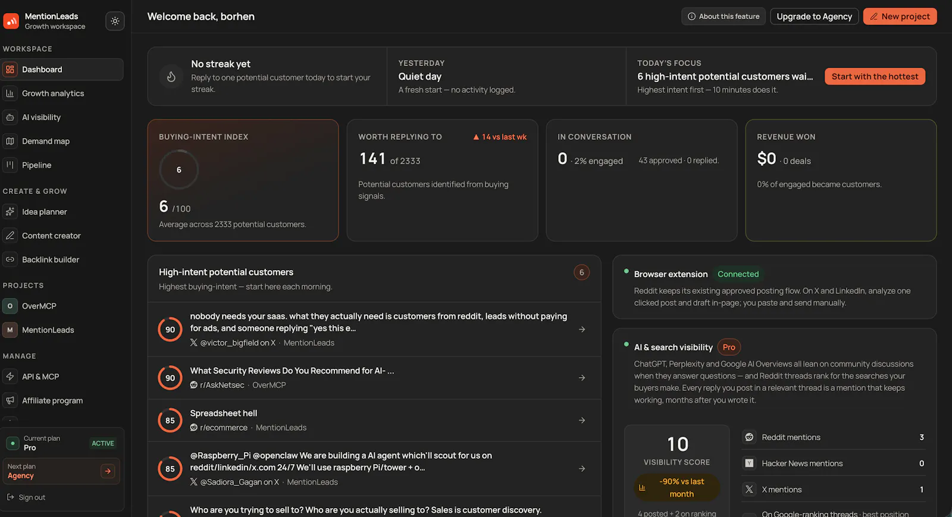Click the Connected status label
Screen dimensions: 952x517
point(738,274)
